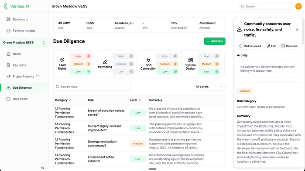The height and width of the screenshot is (171, 305).
Task: Click the Risk column header
Action: coord(91,100)
